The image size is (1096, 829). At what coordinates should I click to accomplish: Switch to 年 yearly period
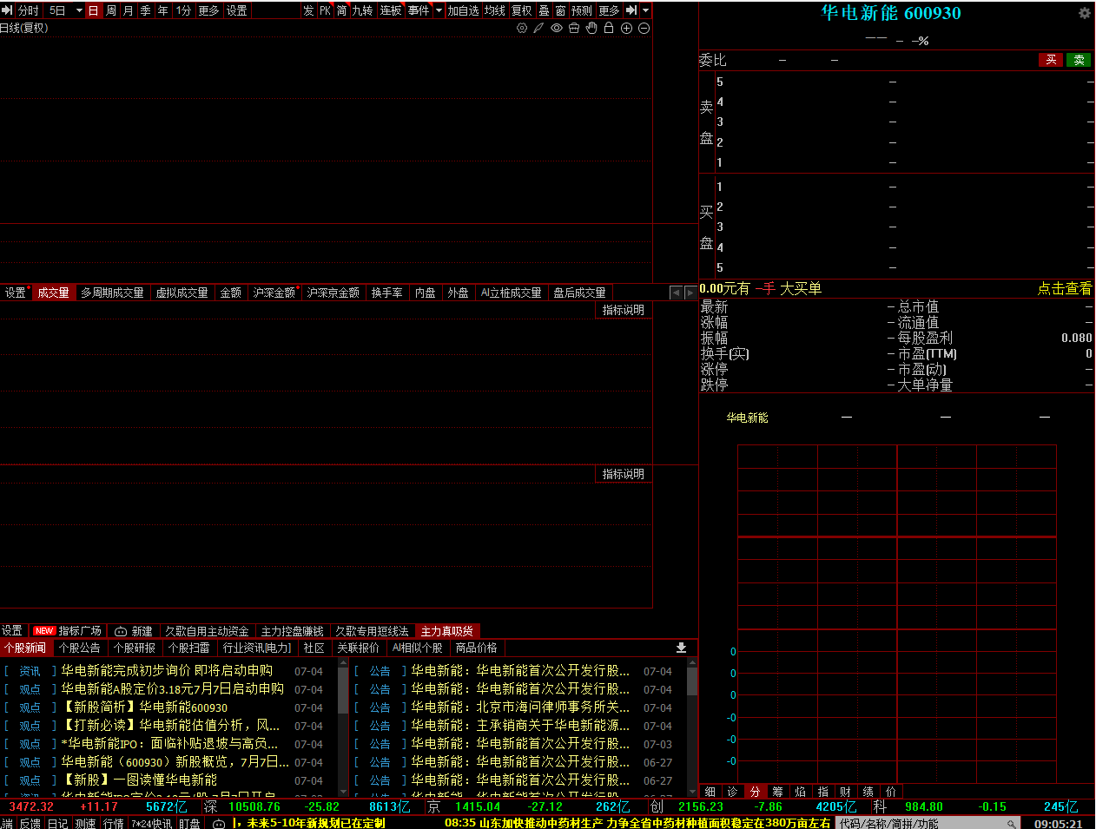pos(163,10)
